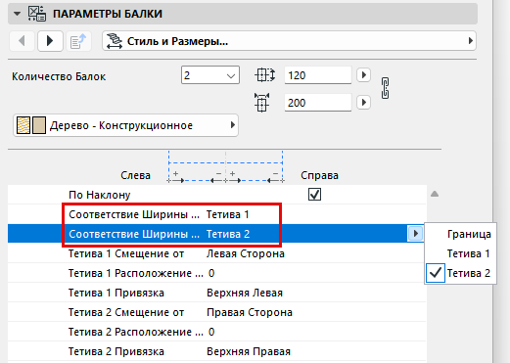Viewport: 510px width, 363px height.
Task: Toggle the По Наклону checkbox
Action: click(x=314, y=195)
